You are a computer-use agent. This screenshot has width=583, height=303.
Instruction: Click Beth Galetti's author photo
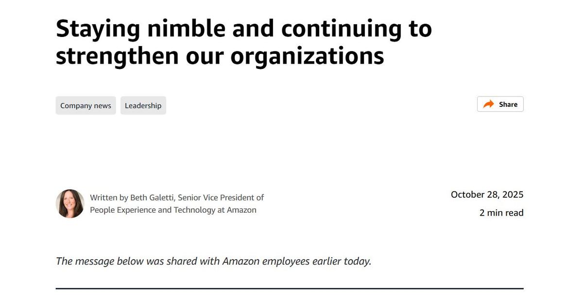click(70, 203)
